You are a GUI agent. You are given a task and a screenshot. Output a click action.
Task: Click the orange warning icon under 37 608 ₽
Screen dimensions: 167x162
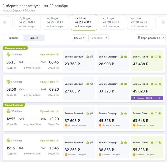click(x=66, y=125)
